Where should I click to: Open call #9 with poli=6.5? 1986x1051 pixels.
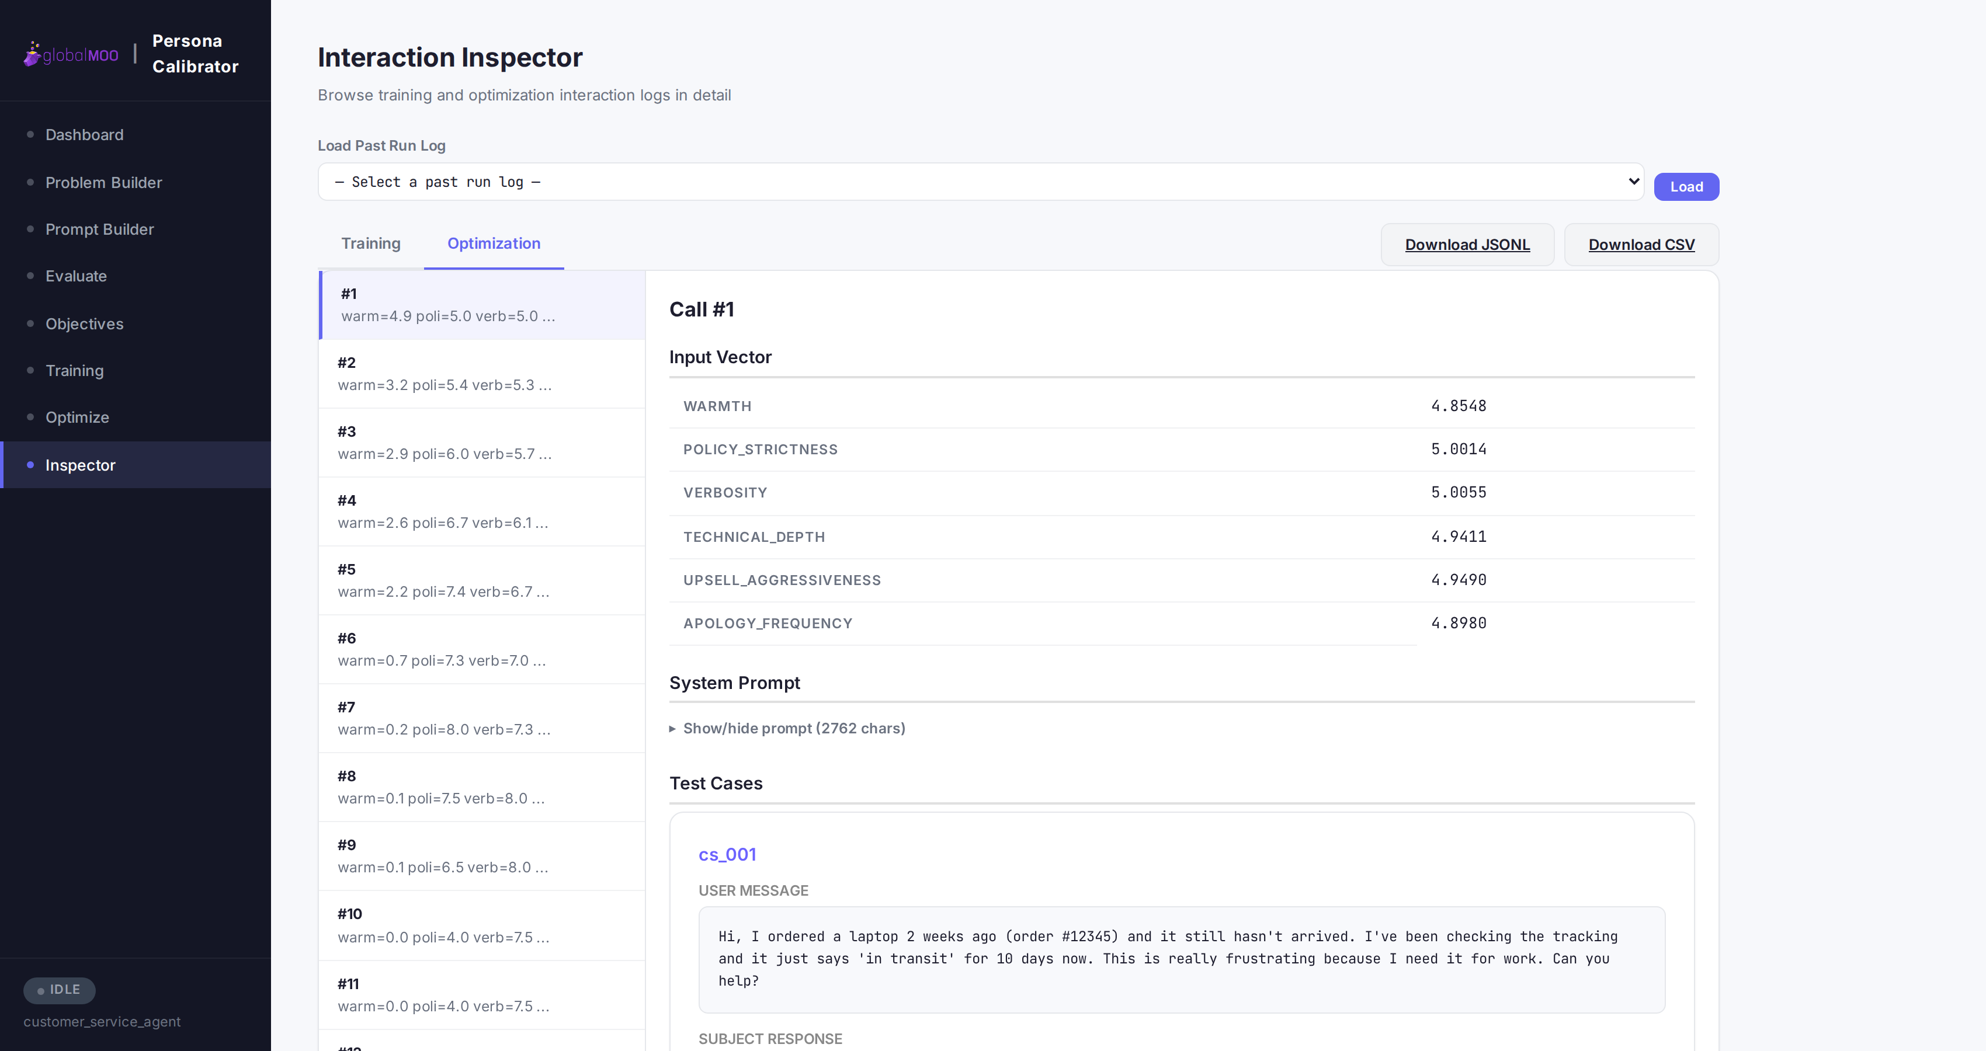[482, 856]
